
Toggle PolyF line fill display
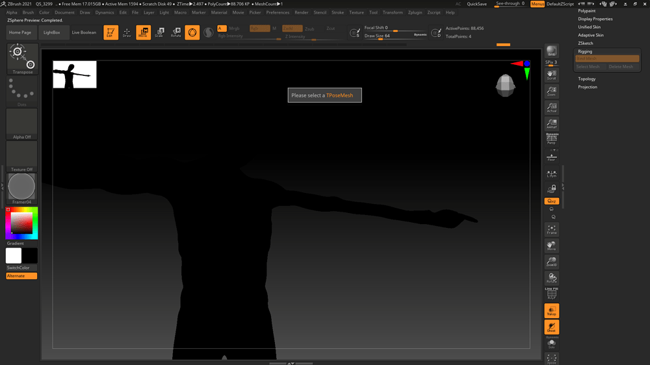(551, 294)
